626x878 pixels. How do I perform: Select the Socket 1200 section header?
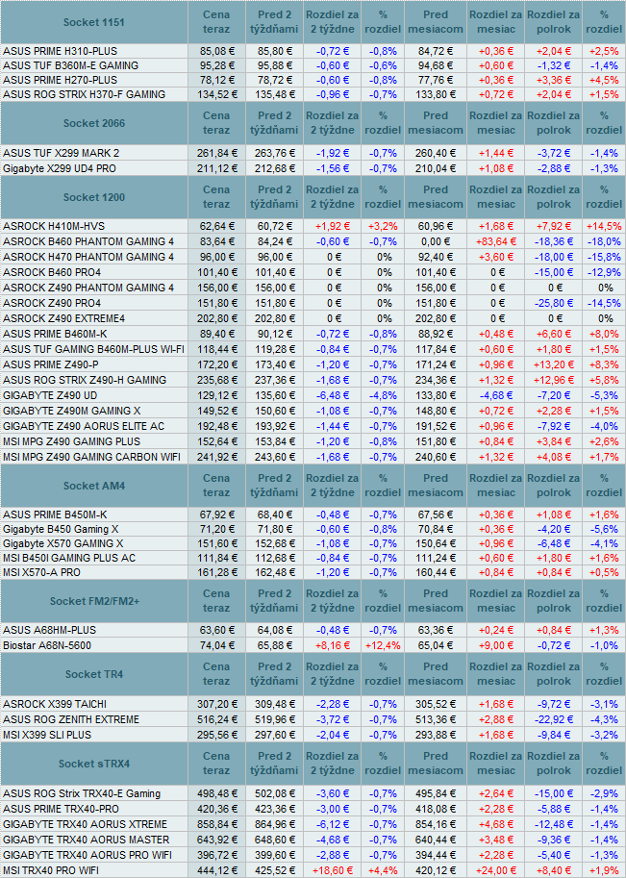[x=93, y=197]
